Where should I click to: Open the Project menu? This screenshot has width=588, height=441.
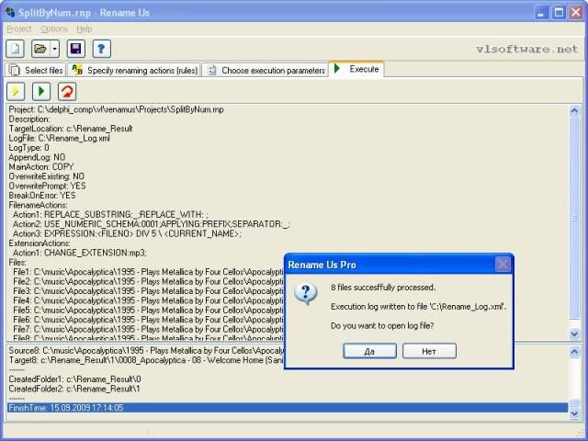(x=19, y=29)
